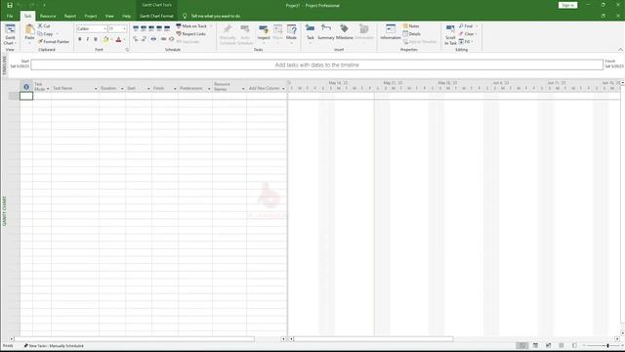
Task: Select the first empty task cell
Action: [26, 96]
